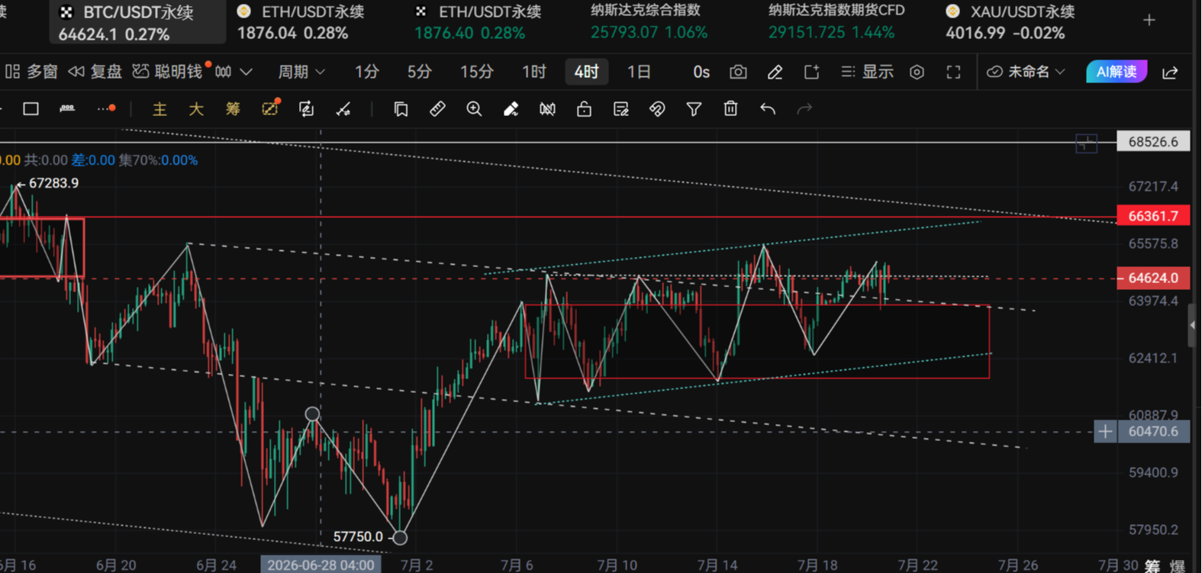Image resolution: width=1202 pixels, height=573 pixels.
Task: Enter fullscreen chart mode
Action: click(x=953, y=72)
